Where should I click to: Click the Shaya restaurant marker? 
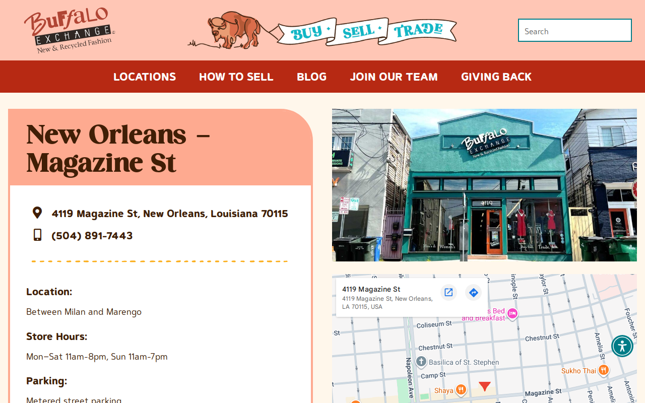461,390
